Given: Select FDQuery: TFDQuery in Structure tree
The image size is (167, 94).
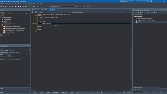Looking at the screenshot, I should [10, 32].
